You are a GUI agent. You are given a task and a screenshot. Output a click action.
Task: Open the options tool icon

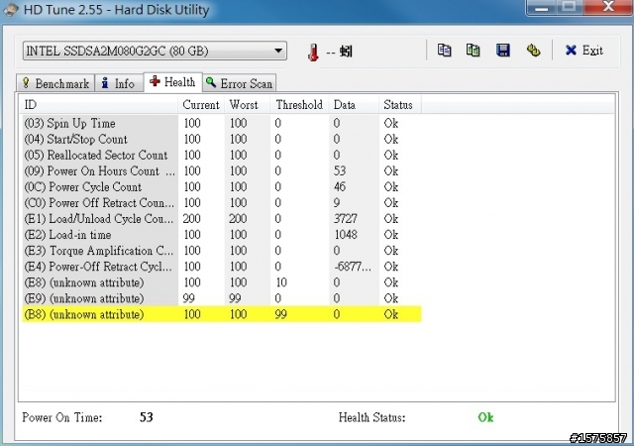point(533,51)
